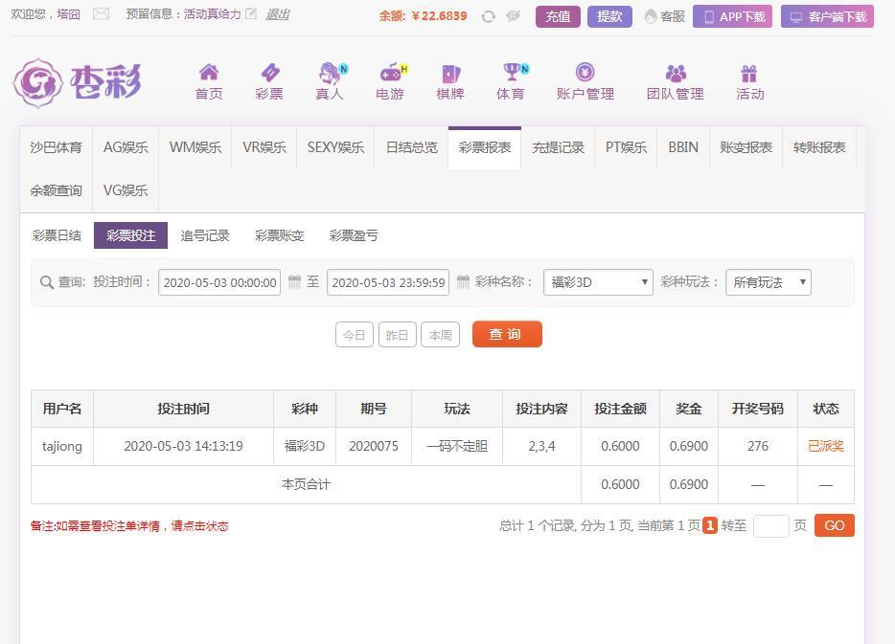Viewport: 895px width, 644px height.
Task: Switch to the 充提记录 tab
Action: pyautogui.click(x=558, y=147)
